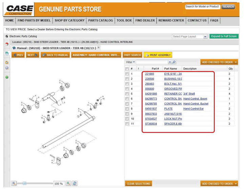This screenshot has height=190, width=248.
Task: Open the FIND PARTS BY MODEL menu
Action: tap(34, 21)
